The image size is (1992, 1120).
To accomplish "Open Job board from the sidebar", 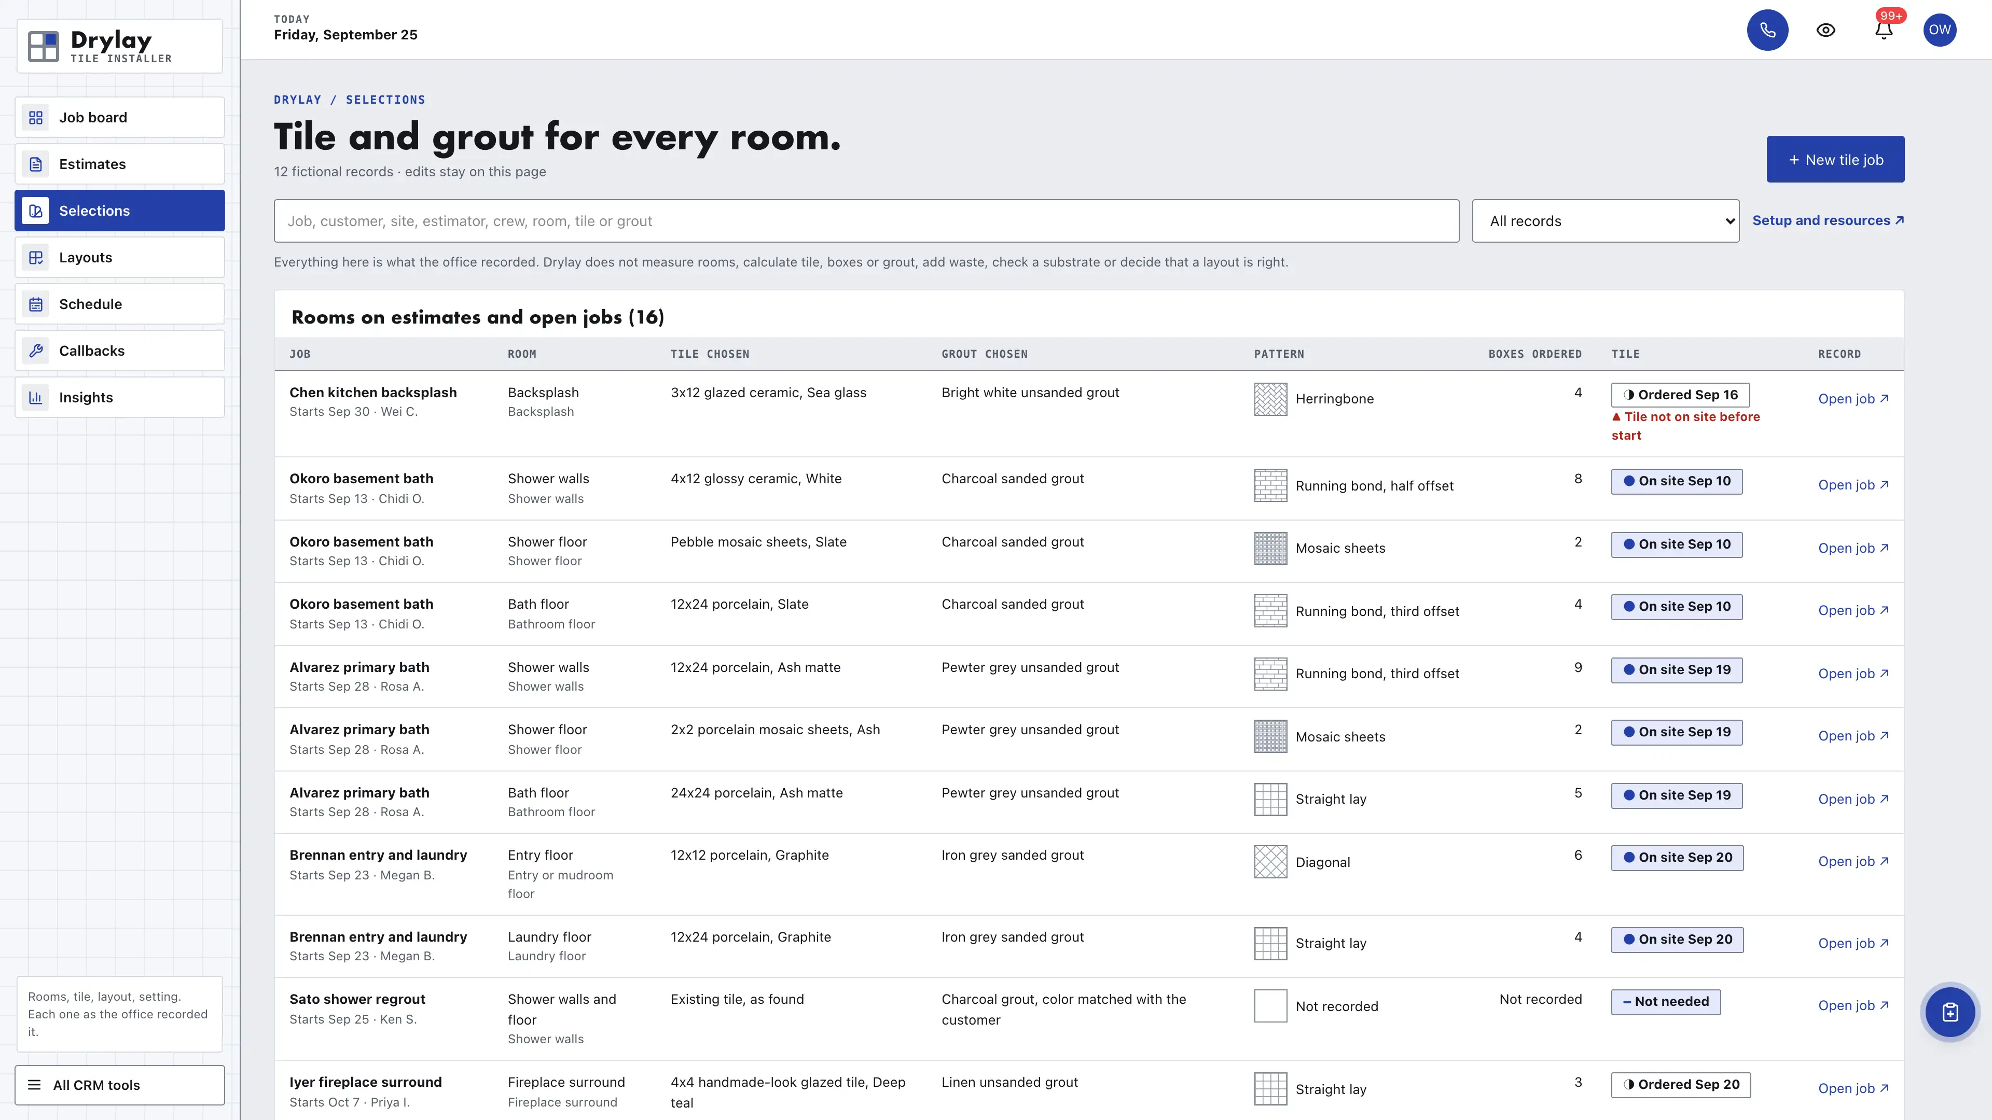I will pyautogui.click(x=120, y=118).
